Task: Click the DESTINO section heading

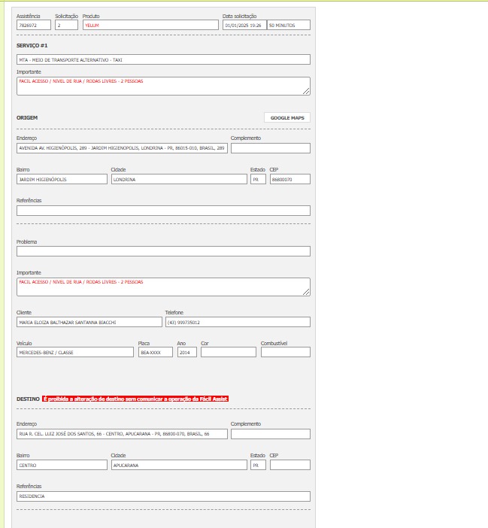Action: coord(28,399)
